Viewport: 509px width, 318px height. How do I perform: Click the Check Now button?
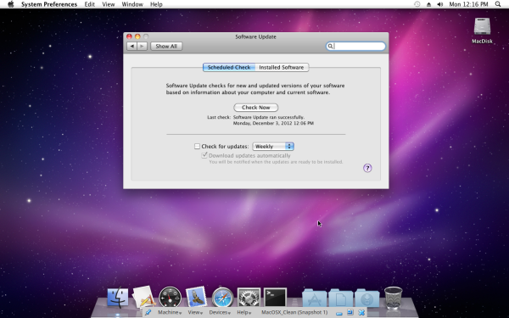[256, 108]
